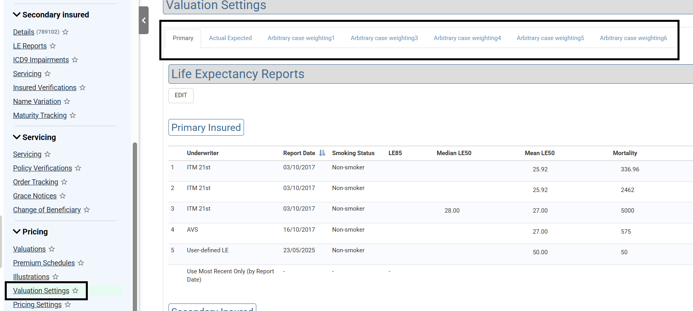This screenshot has height=311, width=693.
Task: Switch to Actual Expected tab
Action: [x=230, y=38]
